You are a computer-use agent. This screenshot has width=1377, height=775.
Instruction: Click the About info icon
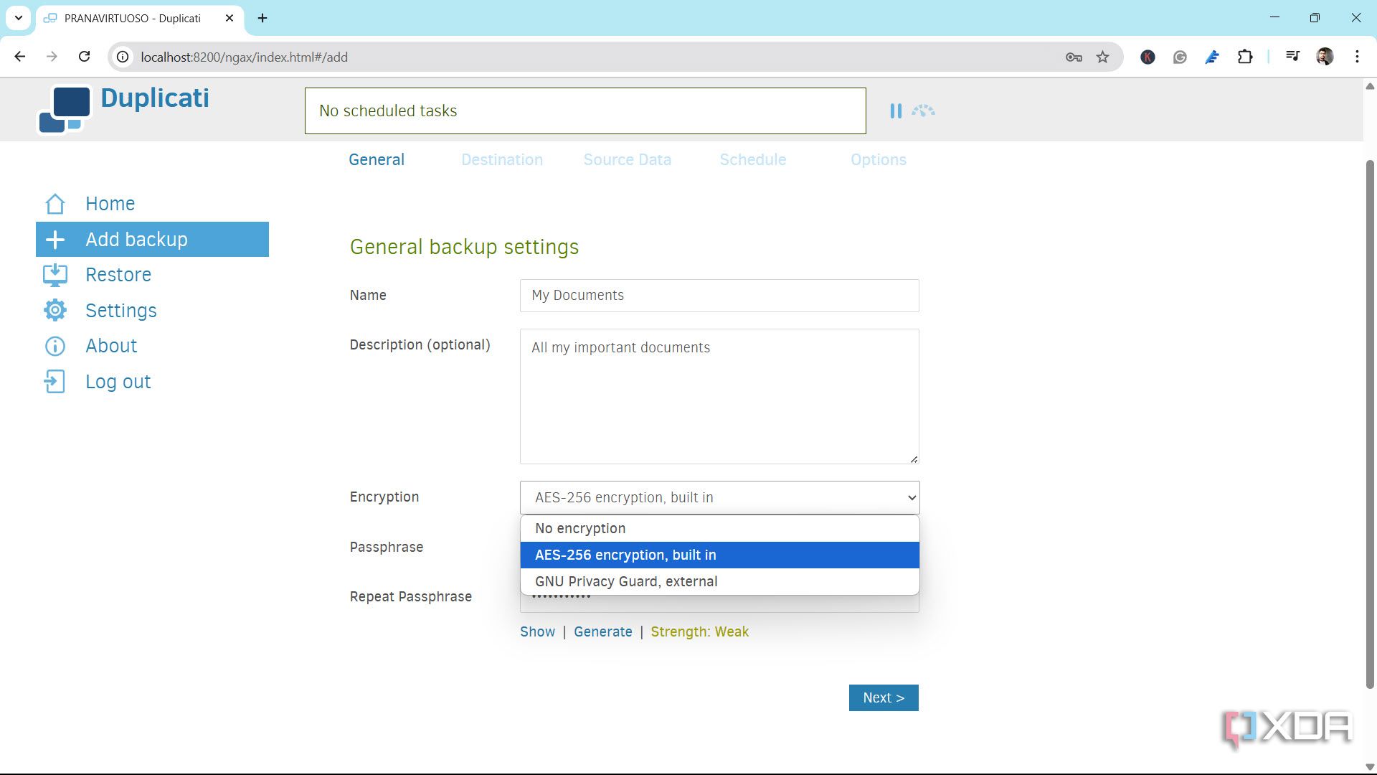(x=55, y=346)
